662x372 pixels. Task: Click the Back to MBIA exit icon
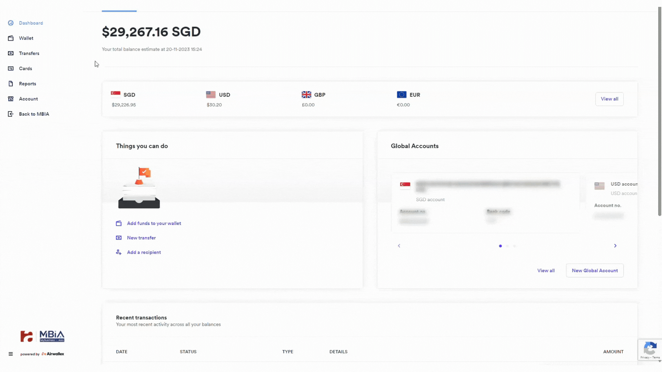click(x=11, y=114)
